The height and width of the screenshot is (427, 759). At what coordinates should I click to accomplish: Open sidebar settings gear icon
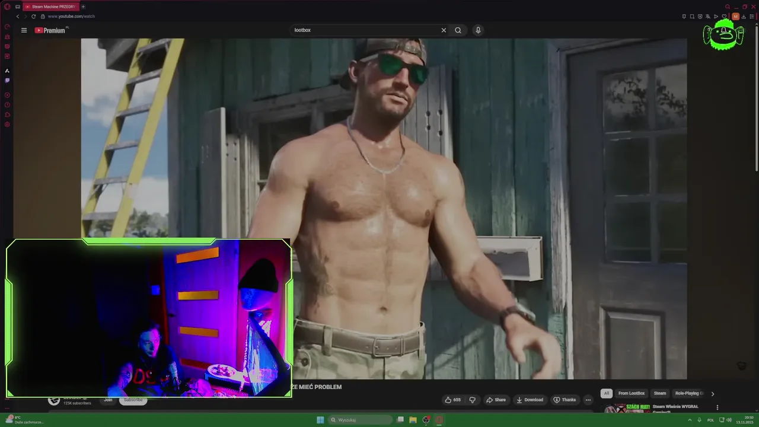[x=7, y=125]
